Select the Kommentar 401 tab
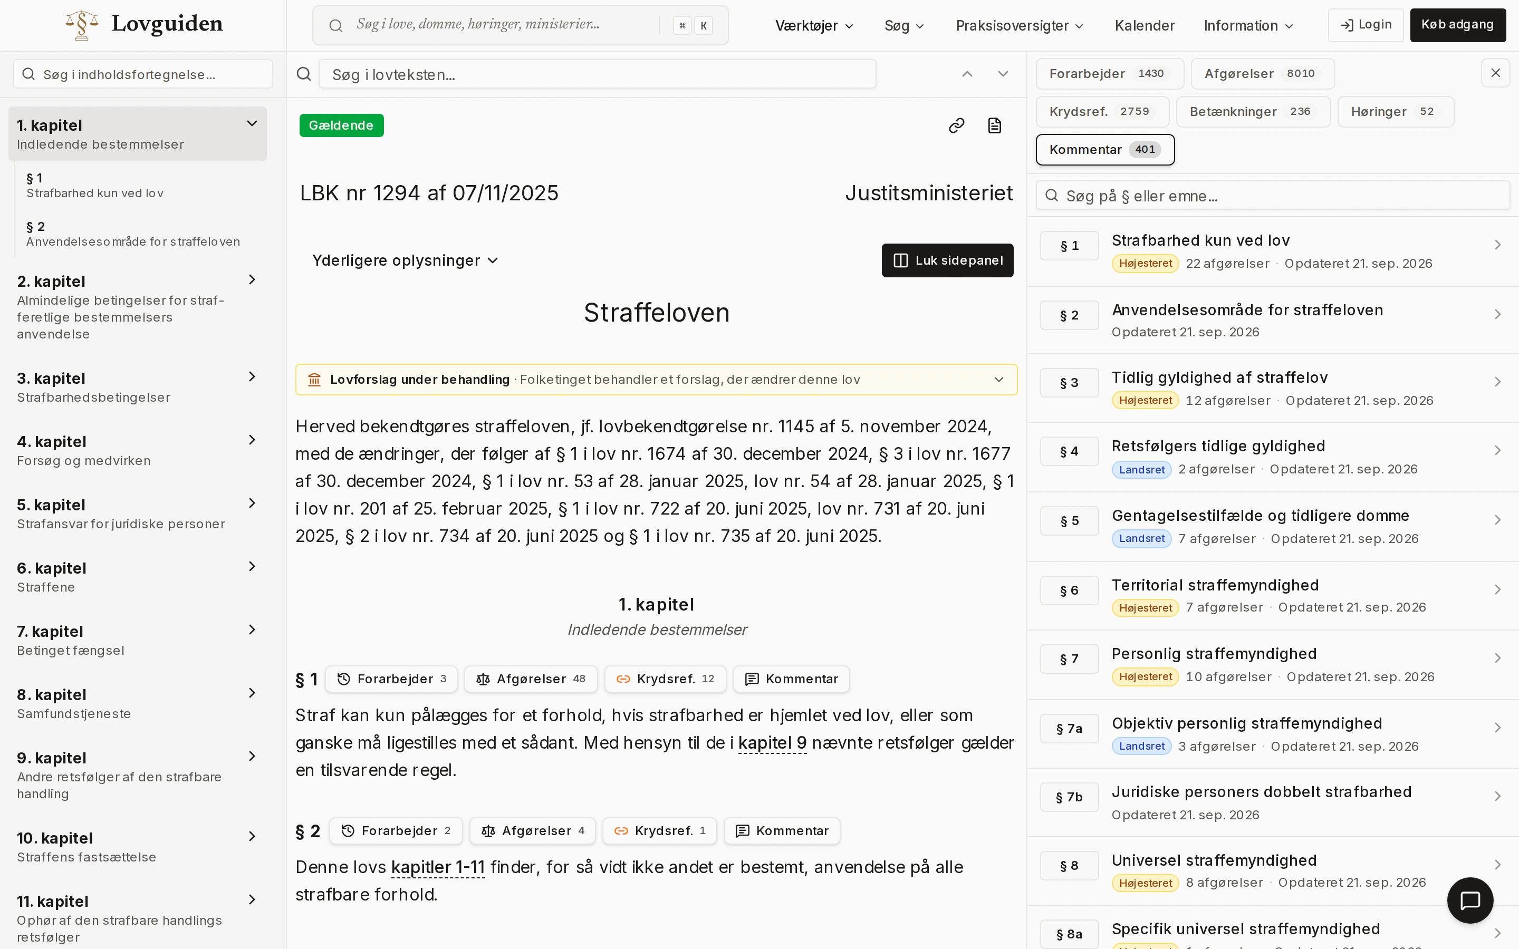Image resolution: width=1519 pixels, height=949 pixels. coord(1105,150)
